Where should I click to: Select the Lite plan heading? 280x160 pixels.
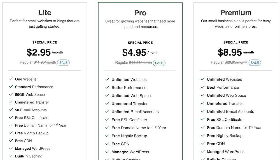tap(45, 13)
